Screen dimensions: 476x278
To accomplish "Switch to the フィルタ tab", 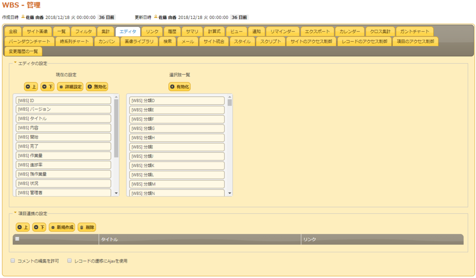I will (84, 32).
